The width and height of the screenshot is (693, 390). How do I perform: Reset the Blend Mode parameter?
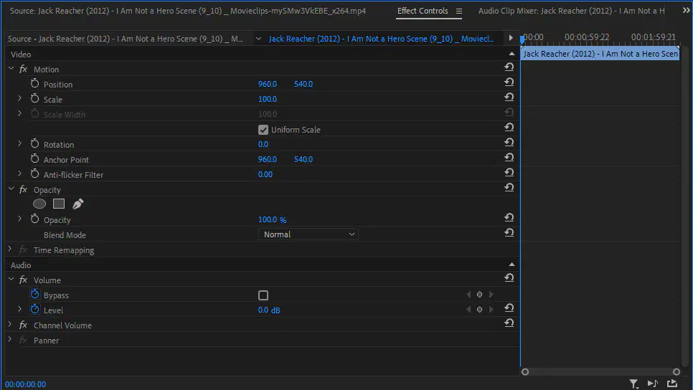[x=509, y=232]
